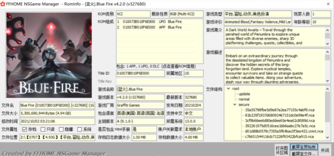Viewport: 334px width, 156px height.
Task: Click the FFHOME app icon in title bar
Action: coord(3,4)
